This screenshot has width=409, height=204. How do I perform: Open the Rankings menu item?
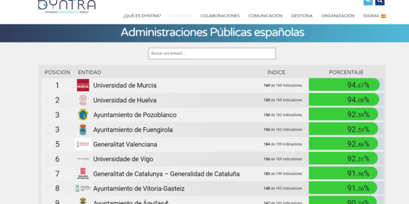[181, 16]
